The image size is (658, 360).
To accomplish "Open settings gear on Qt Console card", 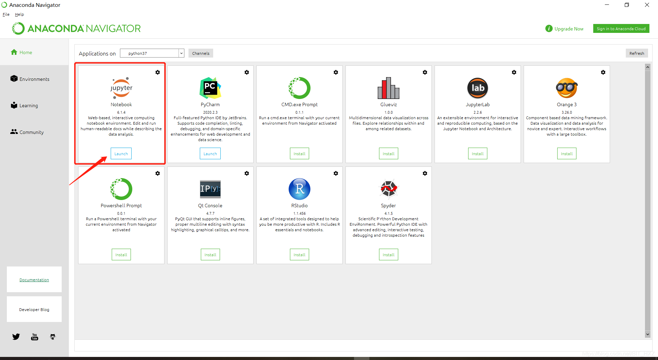I will (247, 173).
